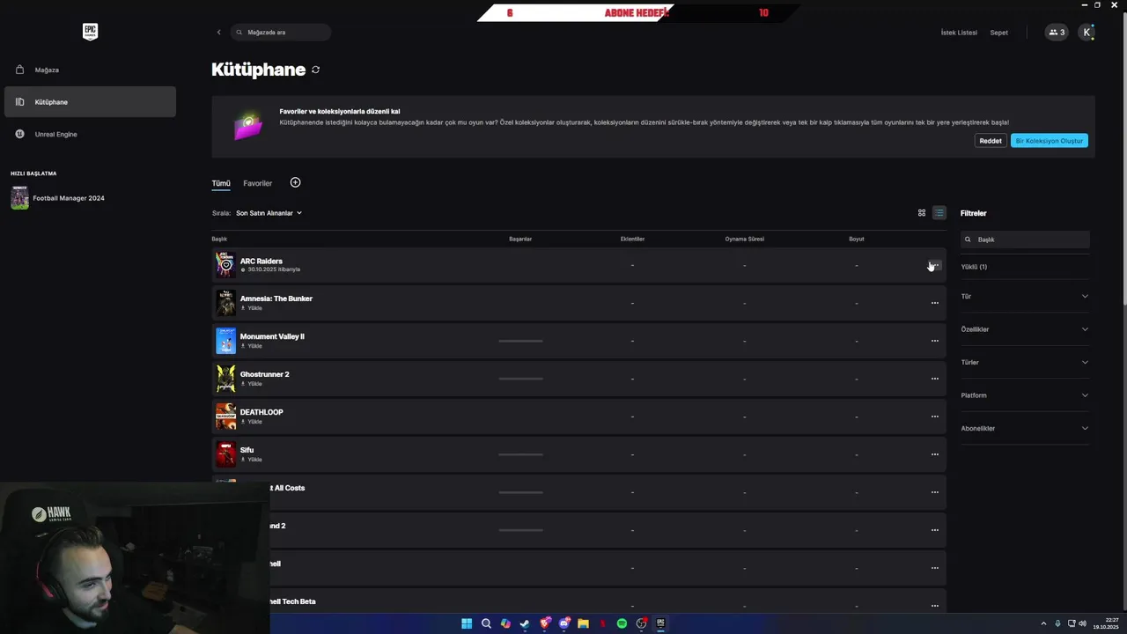Image resolution: width=1127 pixels, height=634 pixels.
Task: Click the Amnesia: The Bunker cover thumbnail
Action: (x=225, y=303)
